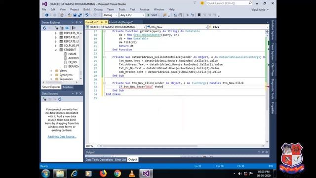Switch to the Toolbox tab

68,87
